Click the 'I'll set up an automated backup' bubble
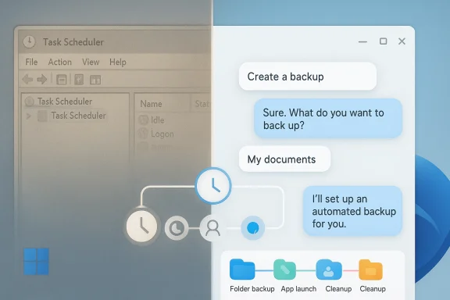 352,211
